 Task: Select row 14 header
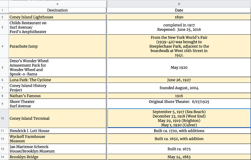tap(4, 157)
